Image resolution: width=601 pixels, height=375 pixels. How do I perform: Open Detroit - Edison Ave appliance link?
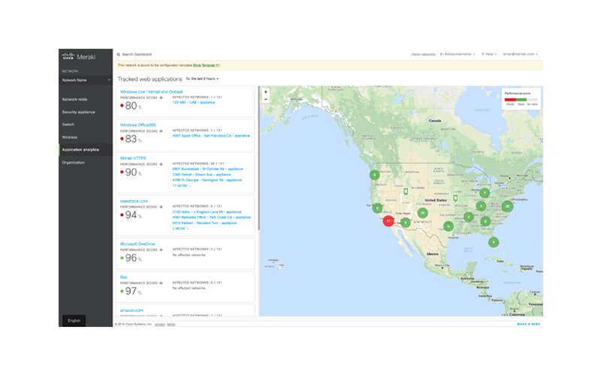pos(201,175)
